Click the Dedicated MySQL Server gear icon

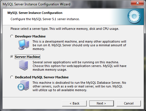[23, 85]
